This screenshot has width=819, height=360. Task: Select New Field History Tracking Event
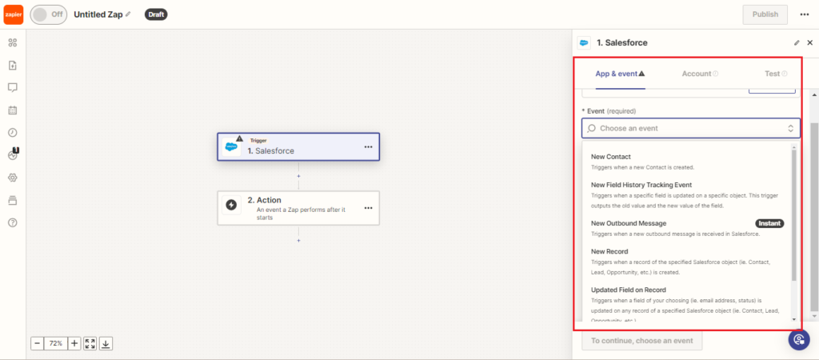pyautogui.click(x=687, y=194)
